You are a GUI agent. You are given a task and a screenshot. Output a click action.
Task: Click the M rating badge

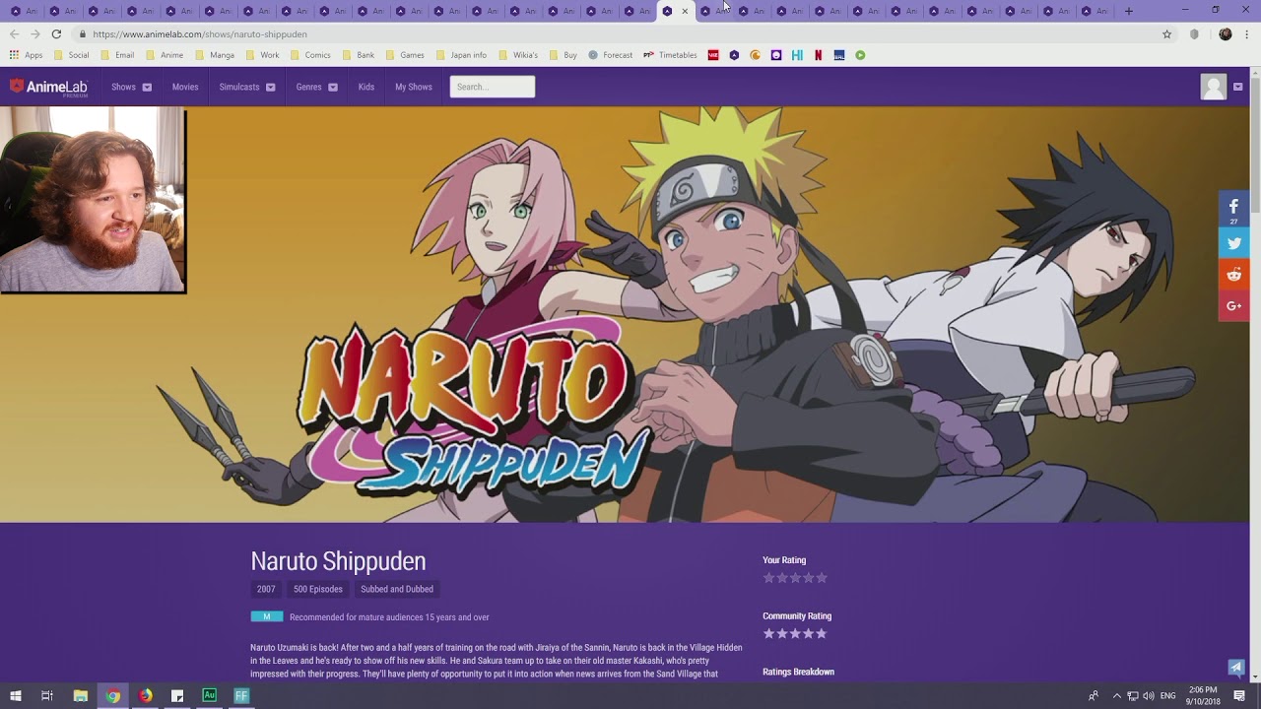(266, 616)
